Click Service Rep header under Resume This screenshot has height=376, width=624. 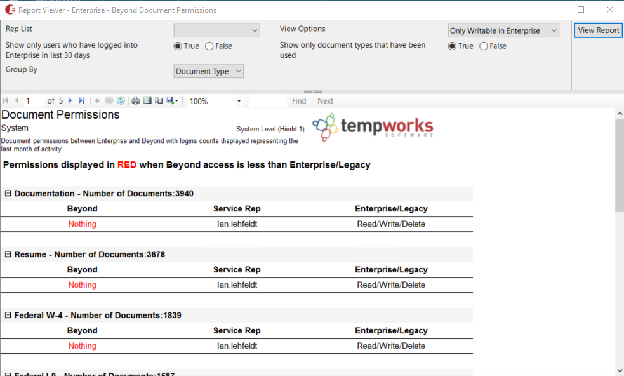(237, 270)
